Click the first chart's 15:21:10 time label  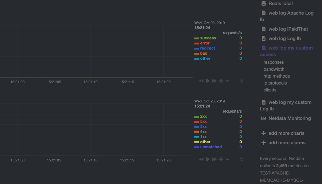[x=90, y=82]
